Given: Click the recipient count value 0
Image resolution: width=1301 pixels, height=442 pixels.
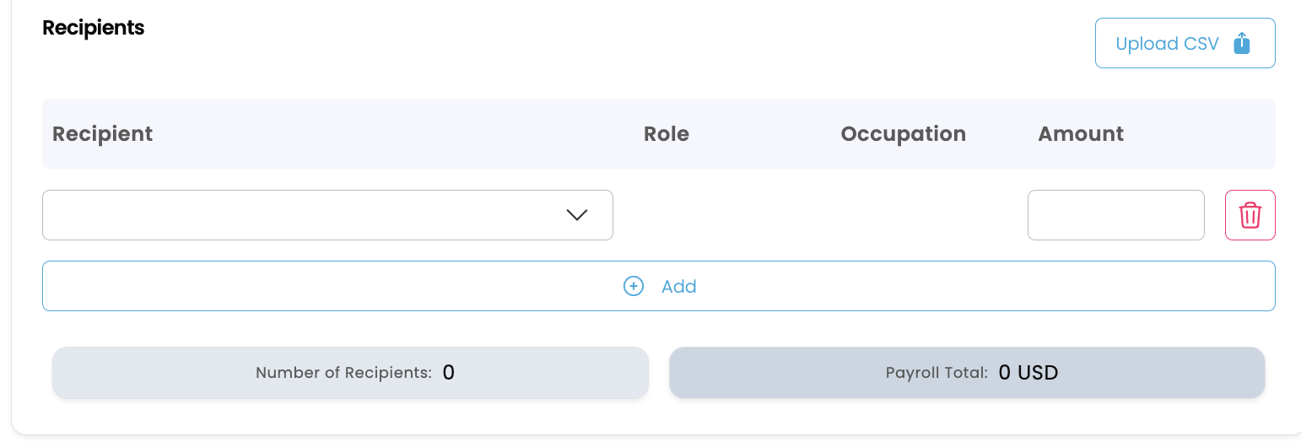Looking at the screenshot, I should (448, 373).
